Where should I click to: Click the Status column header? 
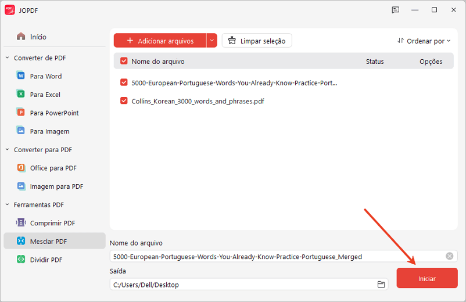pos(374,62)
